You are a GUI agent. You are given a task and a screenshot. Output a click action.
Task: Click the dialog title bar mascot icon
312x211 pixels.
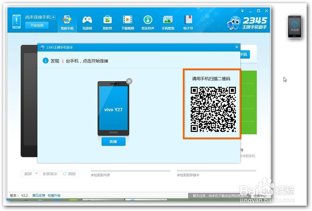pyautogui.click(x=42, y=47)
